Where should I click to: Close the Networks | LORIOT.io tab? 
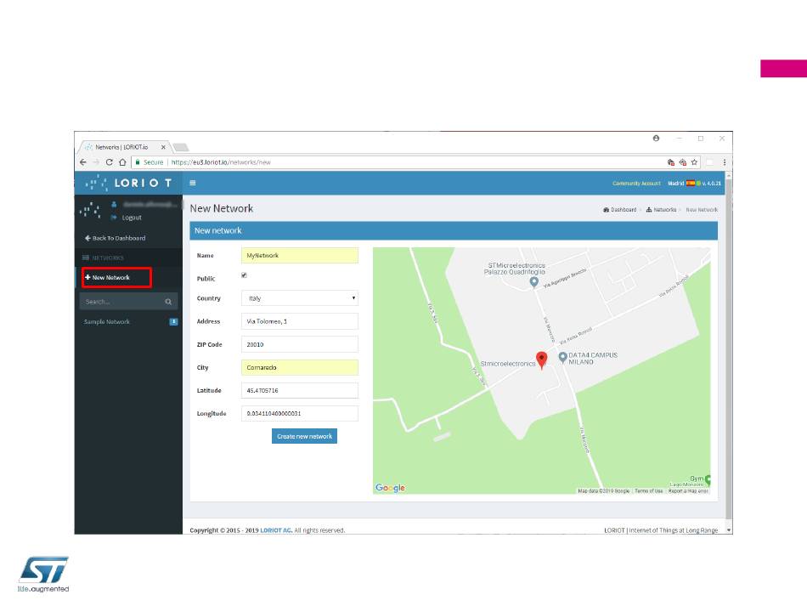pyautogui.click(x=163, y=147)
